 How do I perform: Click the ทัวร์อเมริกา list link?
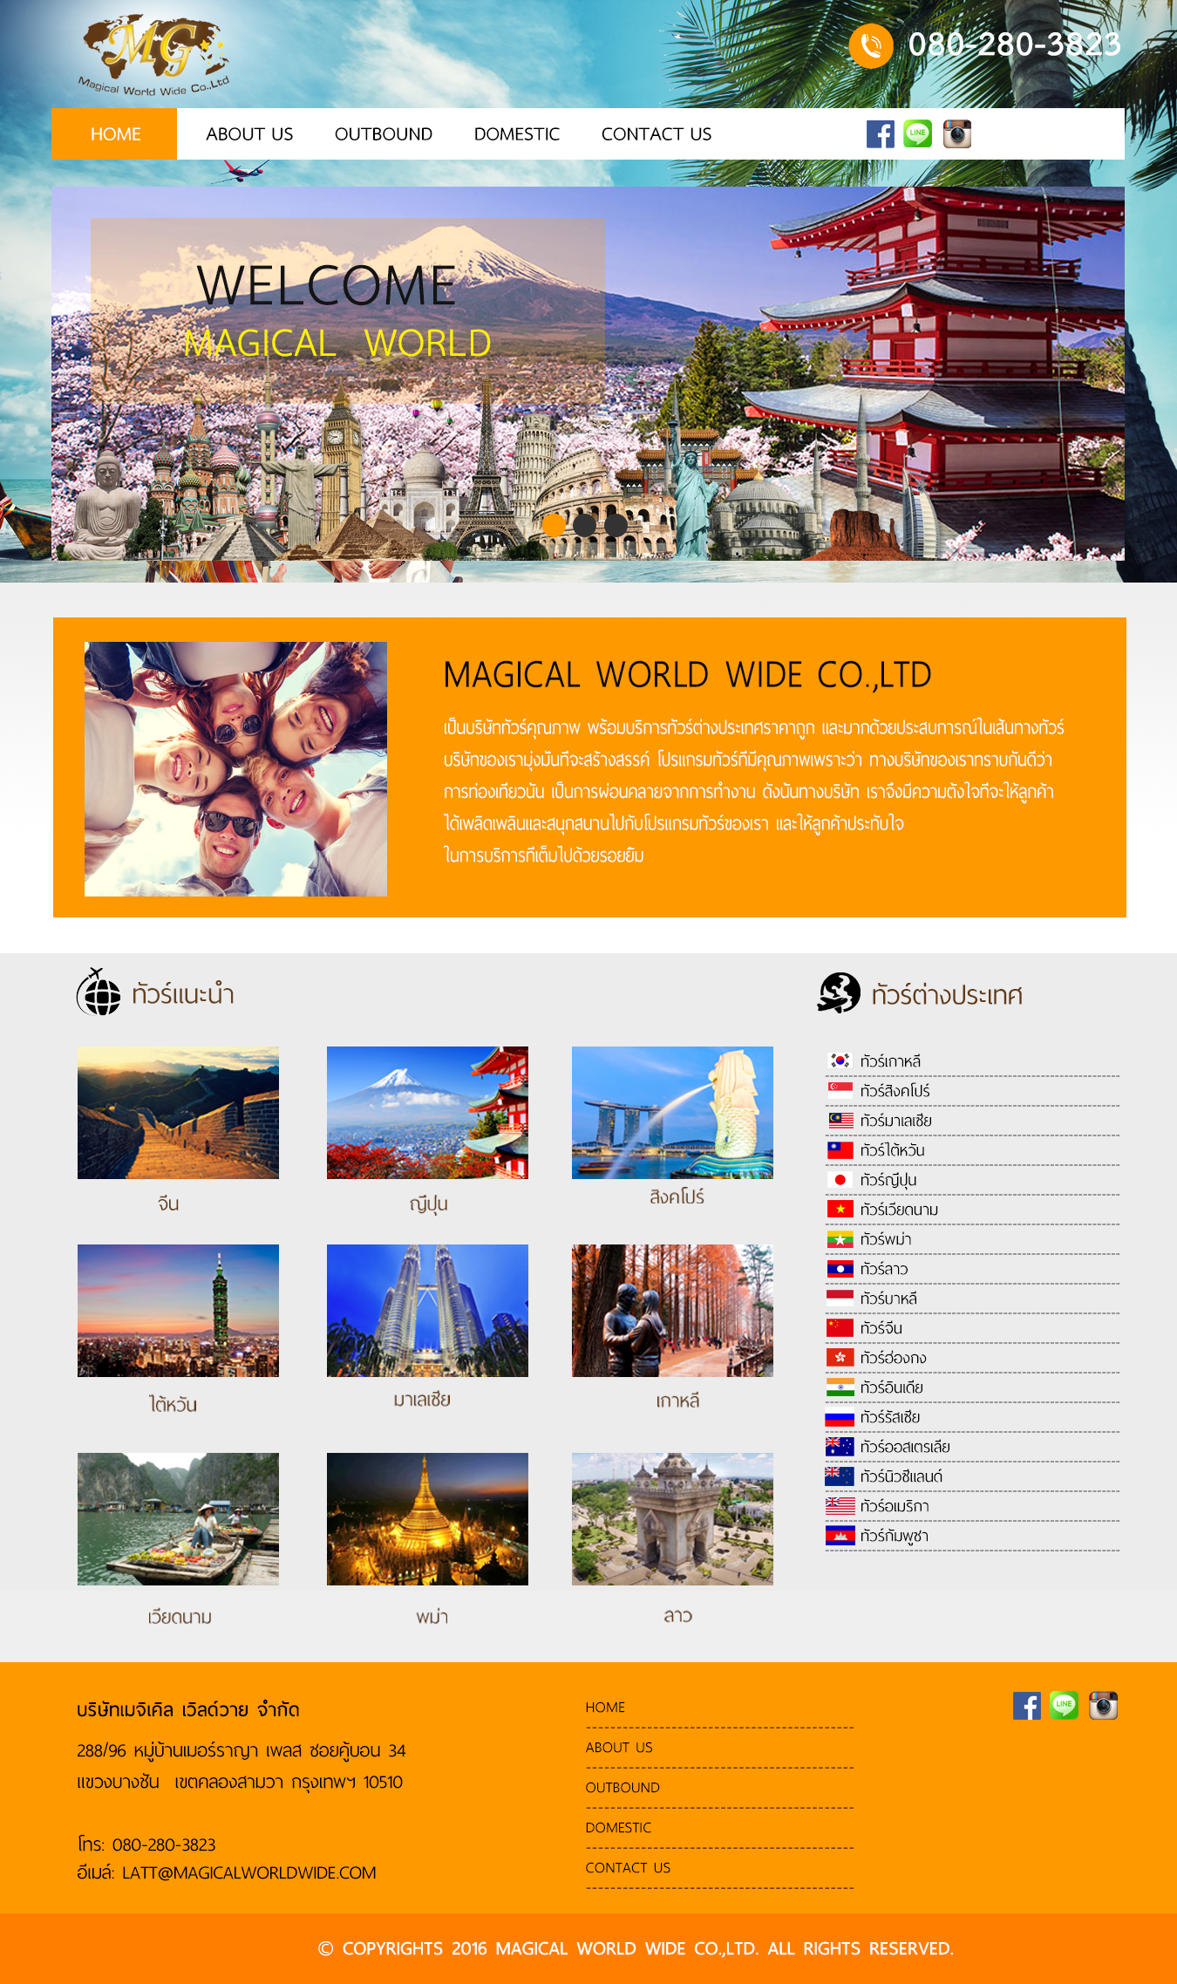[895, 1506]
